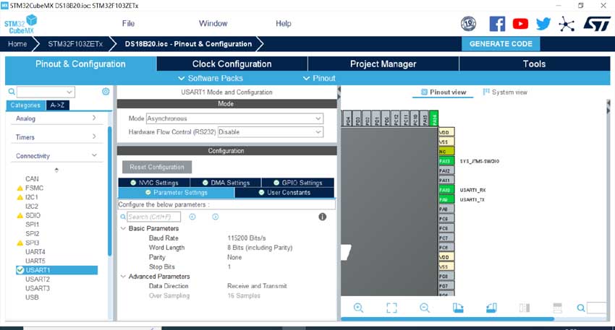Open the Hardware Flow Control dropdown
The height and width of the screenshot is (330, 615).
tap(270, 132)
